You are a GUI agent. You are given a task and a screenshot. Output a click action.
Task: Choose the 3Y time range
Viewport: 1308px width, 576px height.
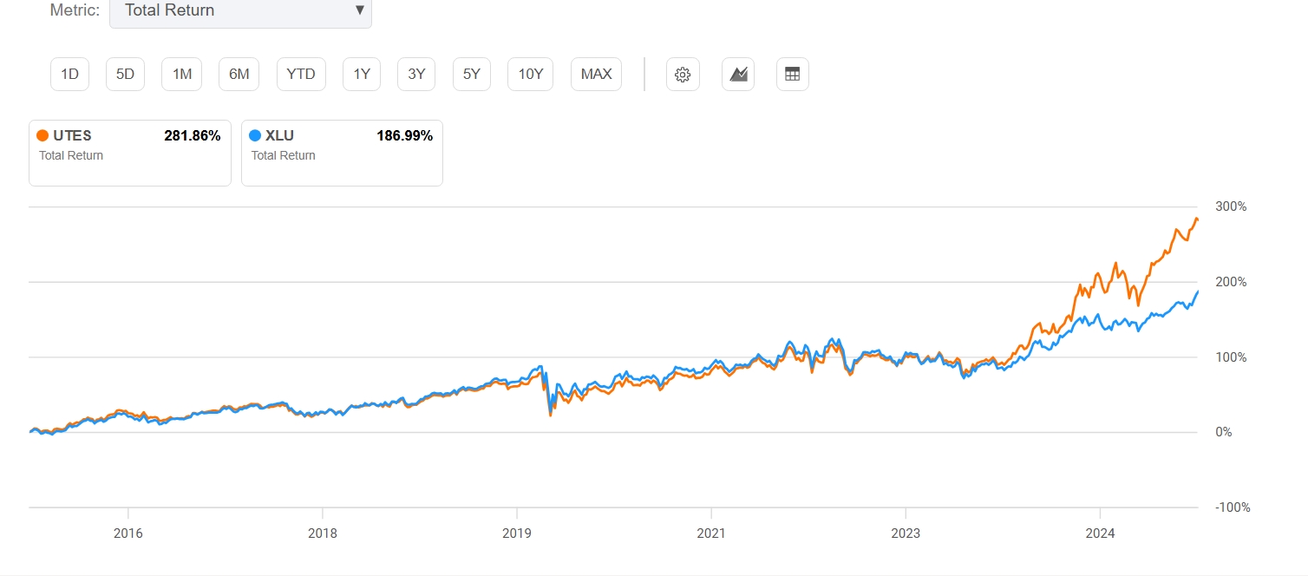coord(416,75)
